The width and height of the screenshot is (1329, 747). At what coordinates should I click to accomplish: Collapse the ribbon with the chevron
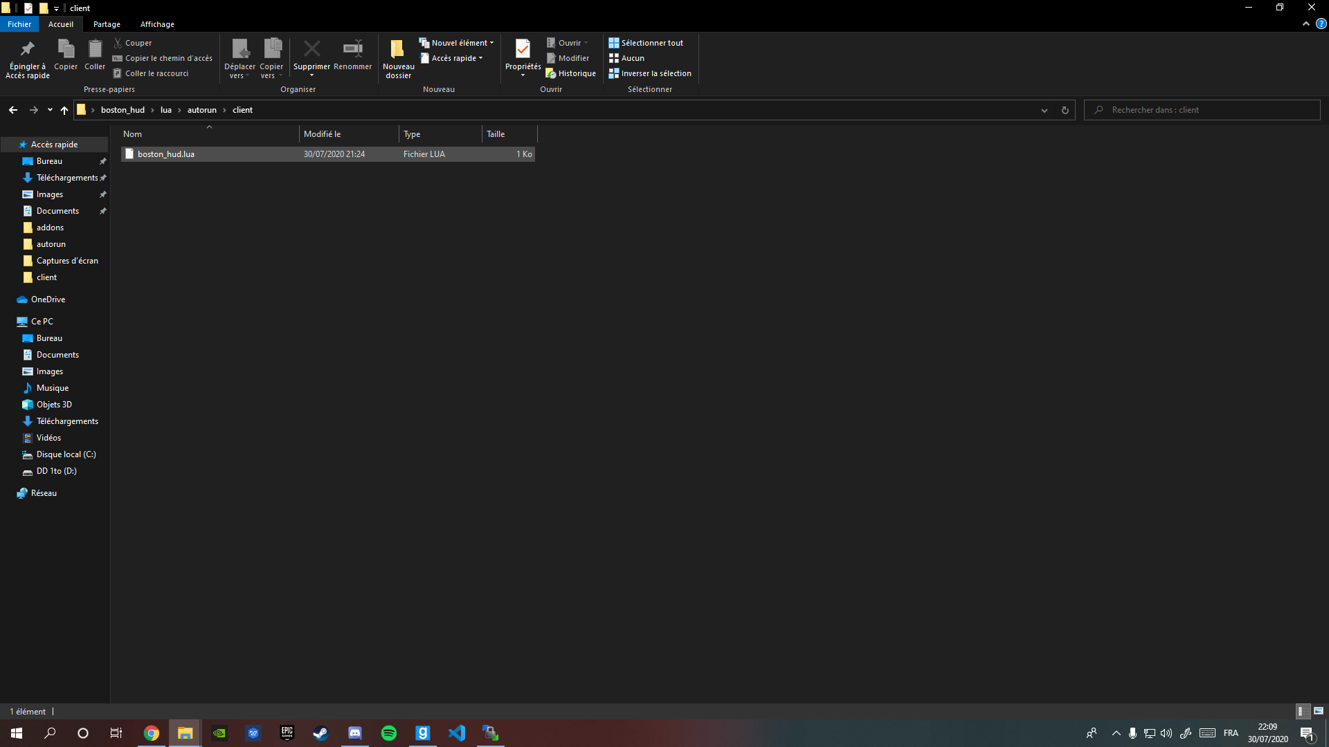1306,24
